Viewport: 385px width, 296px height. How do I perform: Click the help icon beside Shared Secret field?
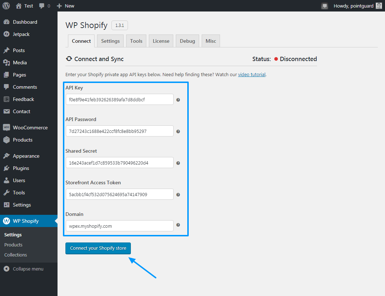click(x=178, y=163)
